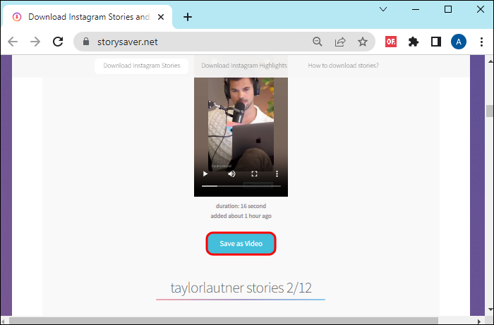Play the story video
The image size is (494, 325).
click(x=205, y=173)
